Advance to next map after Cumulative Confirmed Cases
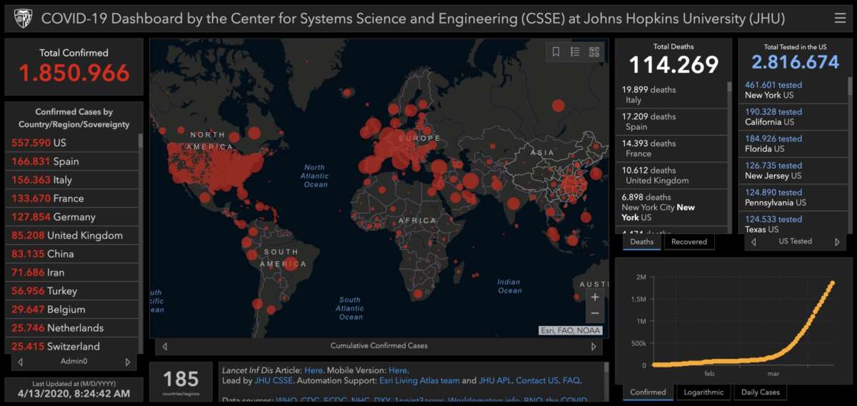 [593, 347]
